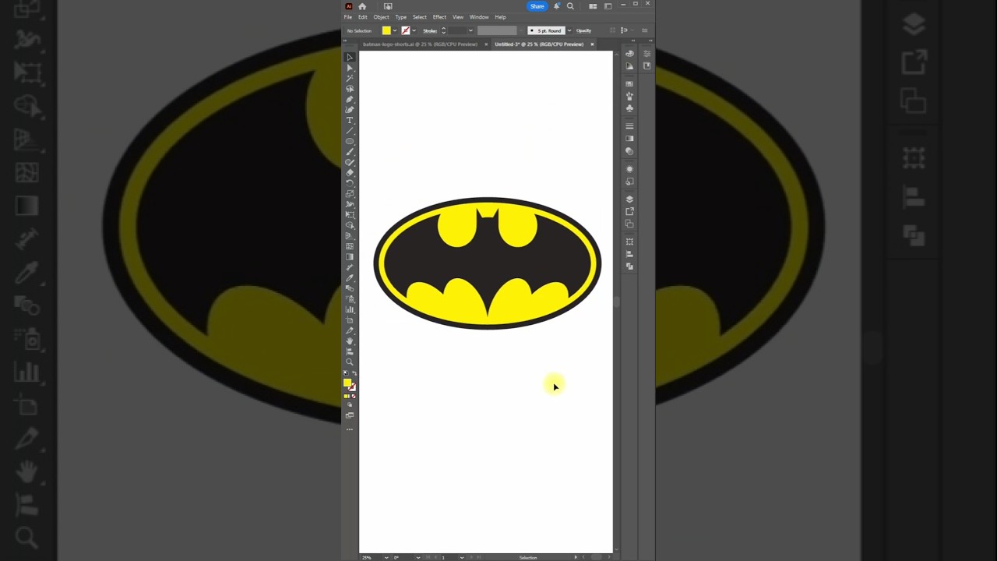Open the search magnifier in title bar
Image resolution: width=997 pixels, height=561 pixels.
pyautogui.click(x=570, y=6)
